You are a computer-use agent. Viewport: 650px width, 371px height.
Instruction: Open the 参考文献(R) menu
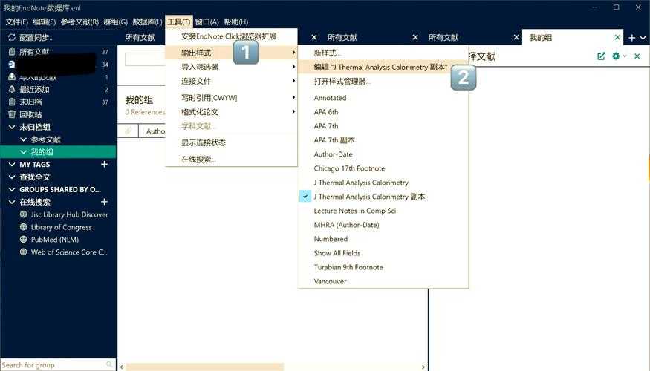[79, 22]
